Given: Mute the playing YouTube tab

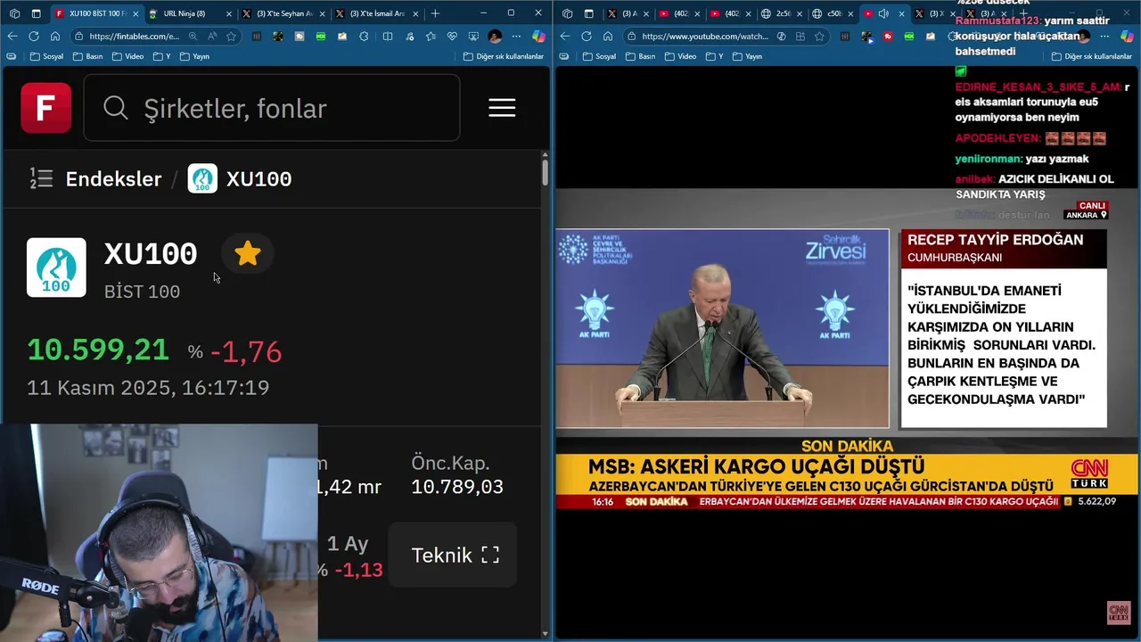Looking at the screenshot, I should click(883, 13).
